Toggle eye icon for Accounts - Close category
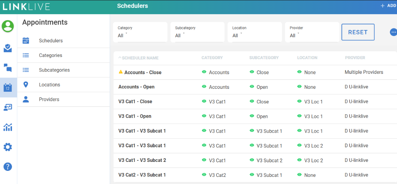Image resolution: width=397 pixels, height=184 pixels. coord(204,72)
